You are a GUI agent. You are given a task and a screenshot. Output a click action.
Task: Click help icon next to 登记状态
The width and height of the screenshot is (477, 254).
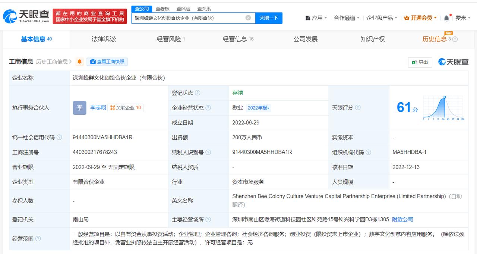[x=198, y=93]
